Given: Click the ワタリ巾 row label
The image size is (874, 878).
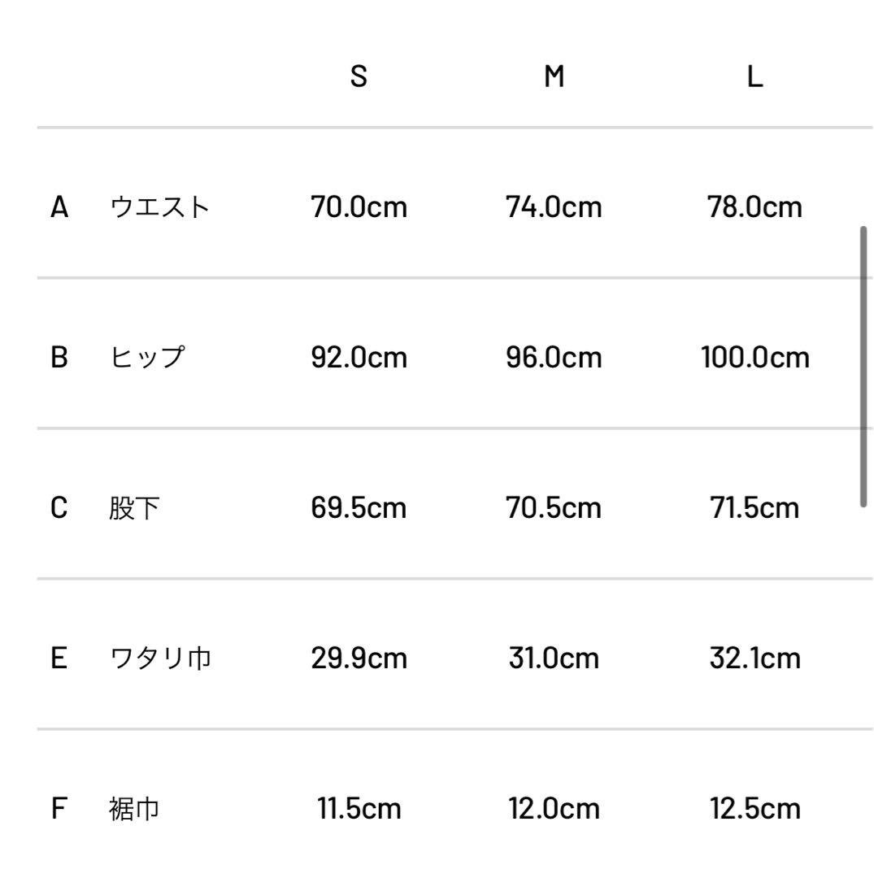Looking at the screenshot, I should pos(160,658).
